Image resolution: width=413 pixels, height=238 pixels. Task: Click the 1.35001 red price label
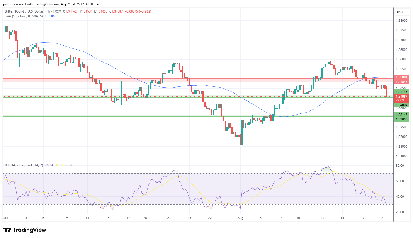click(402, 77)
